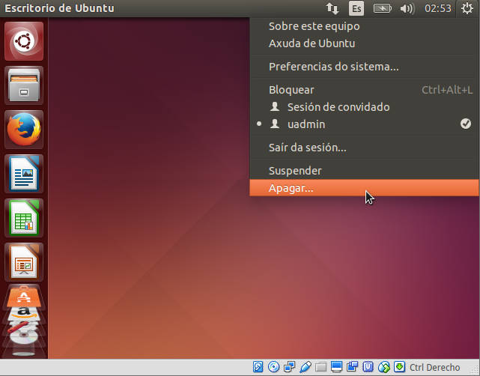480x376 pixels.
Task: Open Preferencias do sistema... menu entry
Action: click(x=364, y=67)
